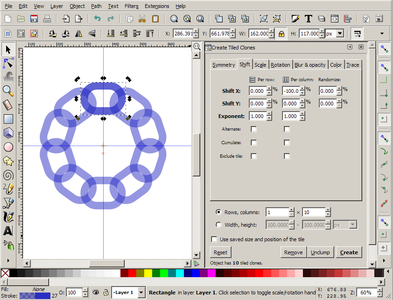Select the Ellipse circle tool
The width and height of the screenshot is (393, 300).
coord(8,147)
